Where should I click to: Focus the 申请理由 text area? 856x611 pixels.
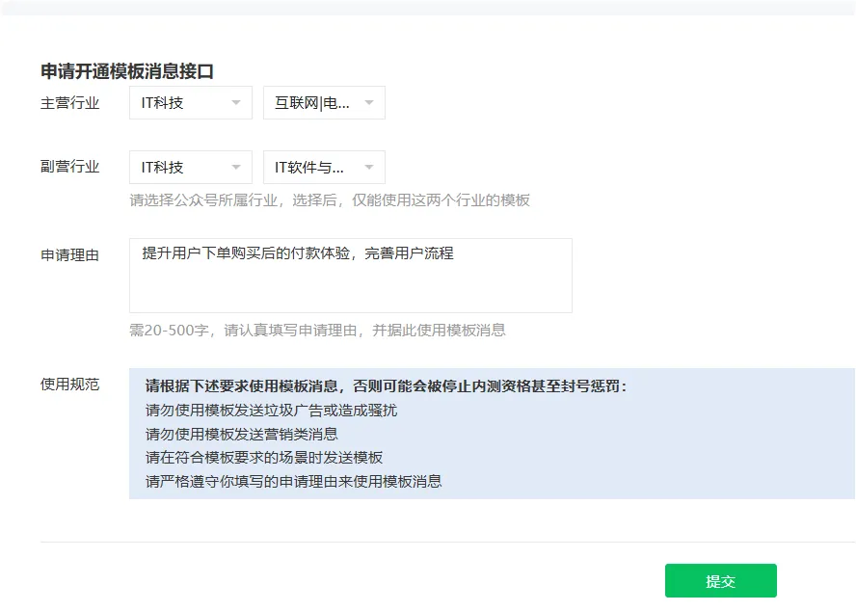(351, 276)
